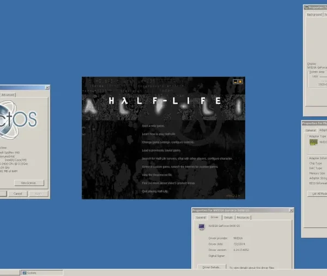Click the 'Digital Signer:' label

(217, 256)
